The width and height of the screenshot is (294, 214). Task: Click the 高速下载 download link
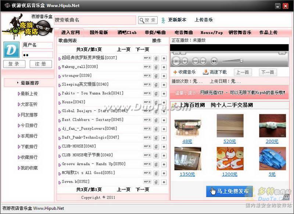tap(215, 72)
